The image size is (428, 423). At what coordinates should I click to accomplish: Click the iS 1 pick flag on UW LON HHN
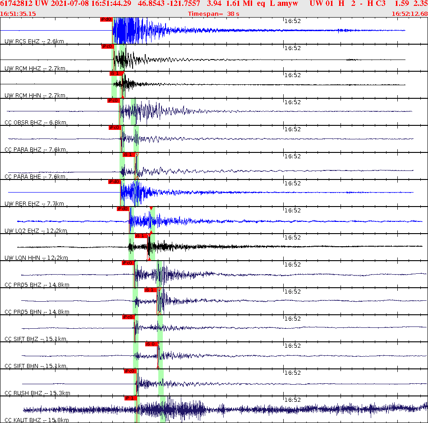coord(140,235)
